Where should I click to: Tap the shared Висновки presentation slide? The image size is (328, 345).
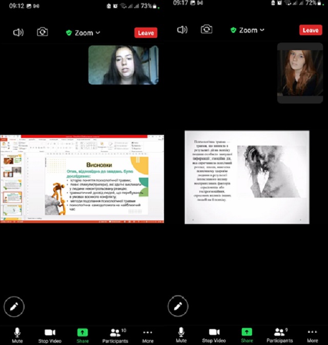click(82, 179)
